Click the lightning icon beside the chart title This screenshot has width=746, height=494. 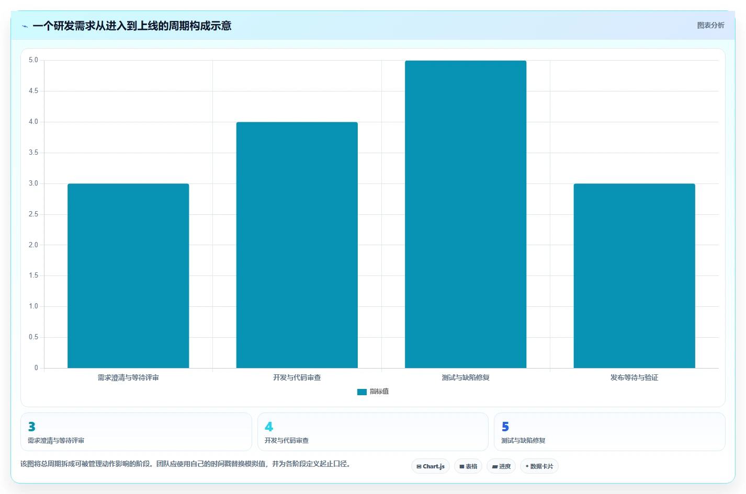click(25, 26)
